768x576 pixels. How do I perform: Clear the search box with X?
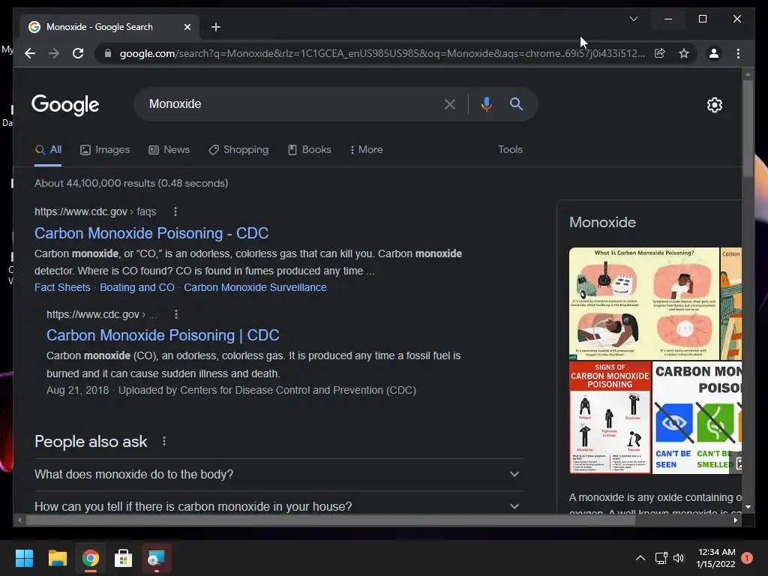coord(450,103)
